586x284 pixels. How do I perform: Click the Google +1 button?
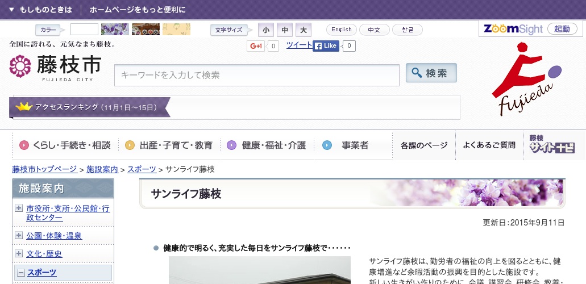click(x=256, y=46)
